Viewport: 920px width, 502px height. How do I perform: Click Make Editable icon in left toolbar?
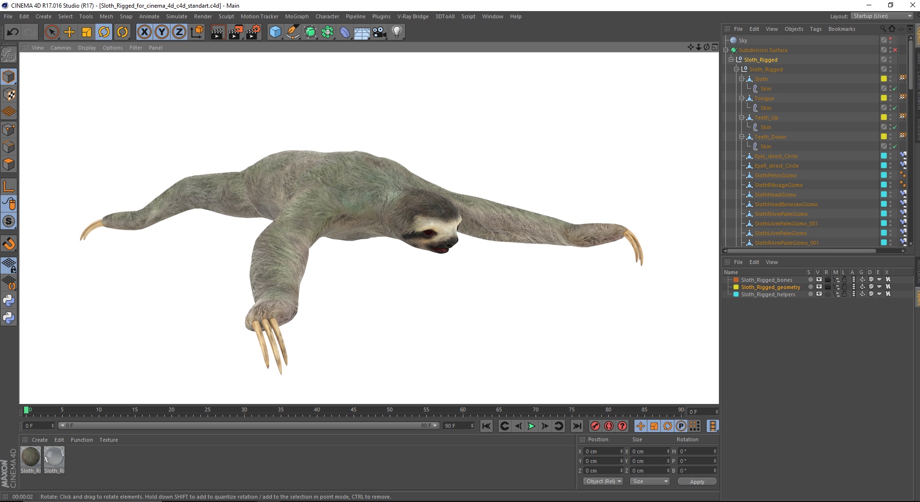tap(9, 54)
